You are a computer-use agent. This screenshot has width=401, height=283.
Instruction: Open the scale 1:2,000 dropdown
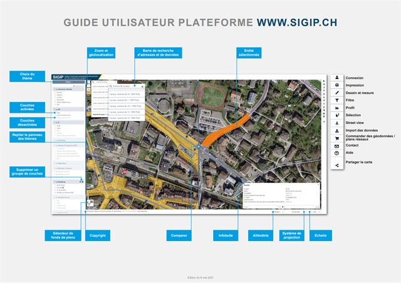click(x=315, y=212)
